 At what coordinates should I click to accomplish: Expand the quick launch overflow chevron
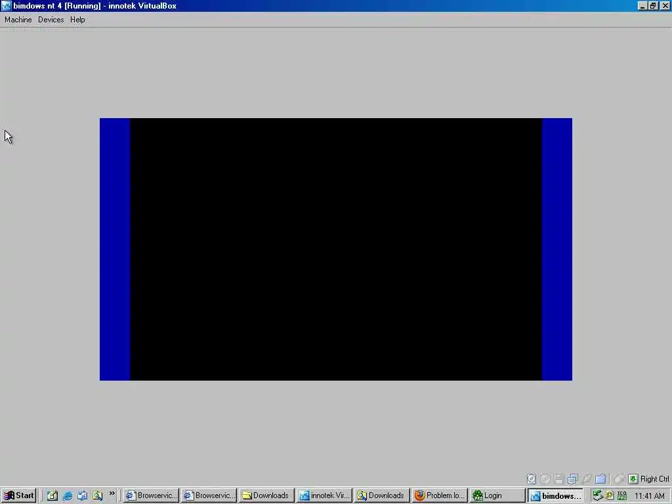pos(112,493)
